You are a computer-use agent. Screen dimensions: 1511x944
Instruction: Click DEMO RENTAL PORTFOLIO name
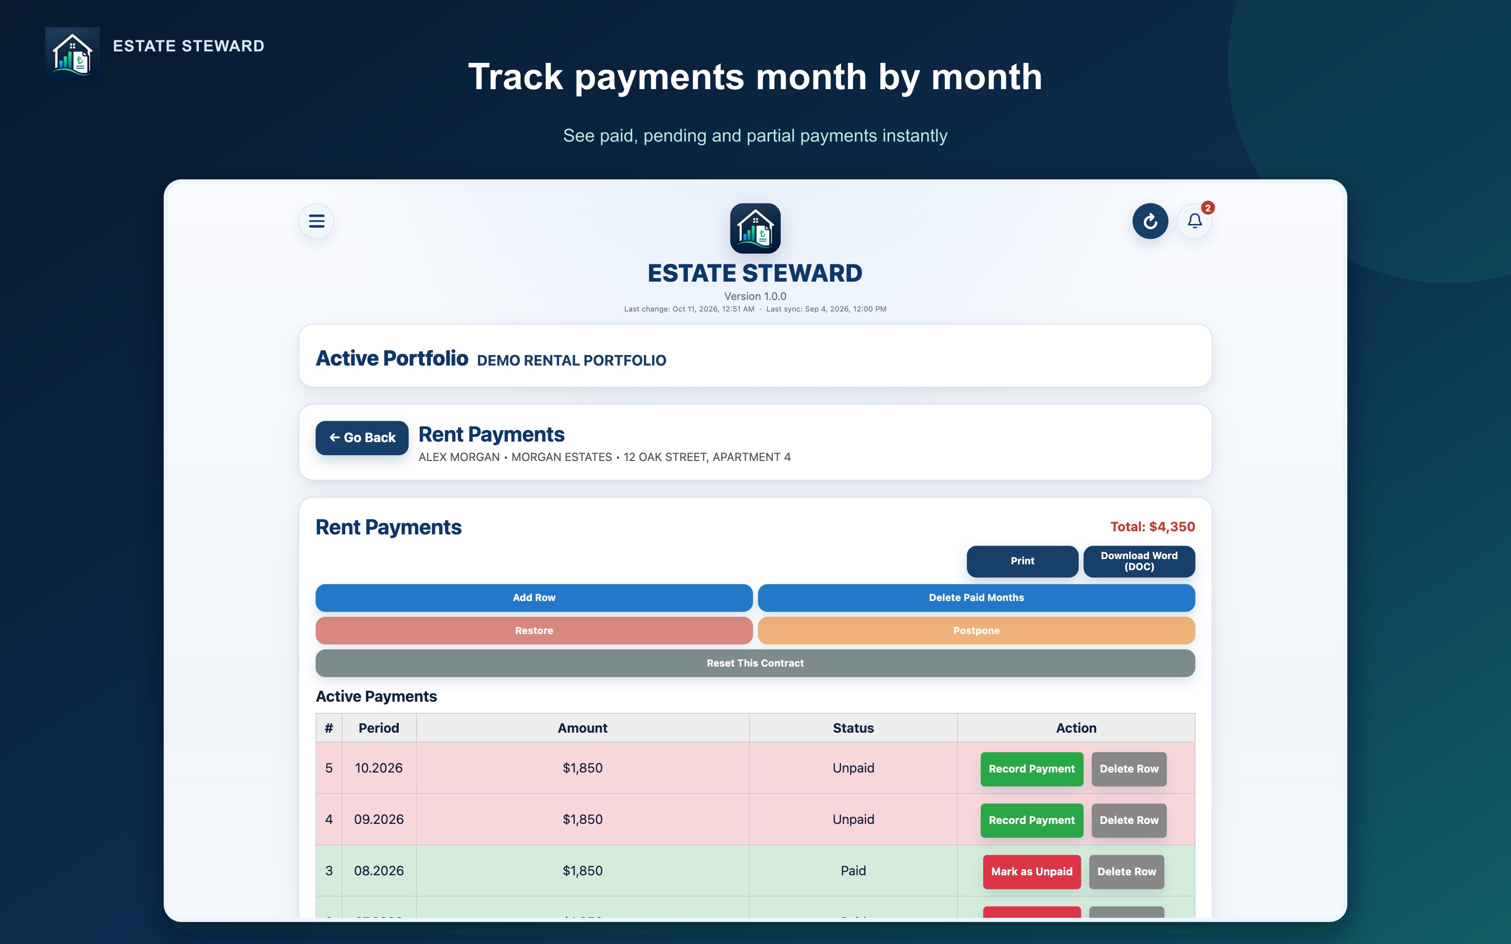coord(571,360)
